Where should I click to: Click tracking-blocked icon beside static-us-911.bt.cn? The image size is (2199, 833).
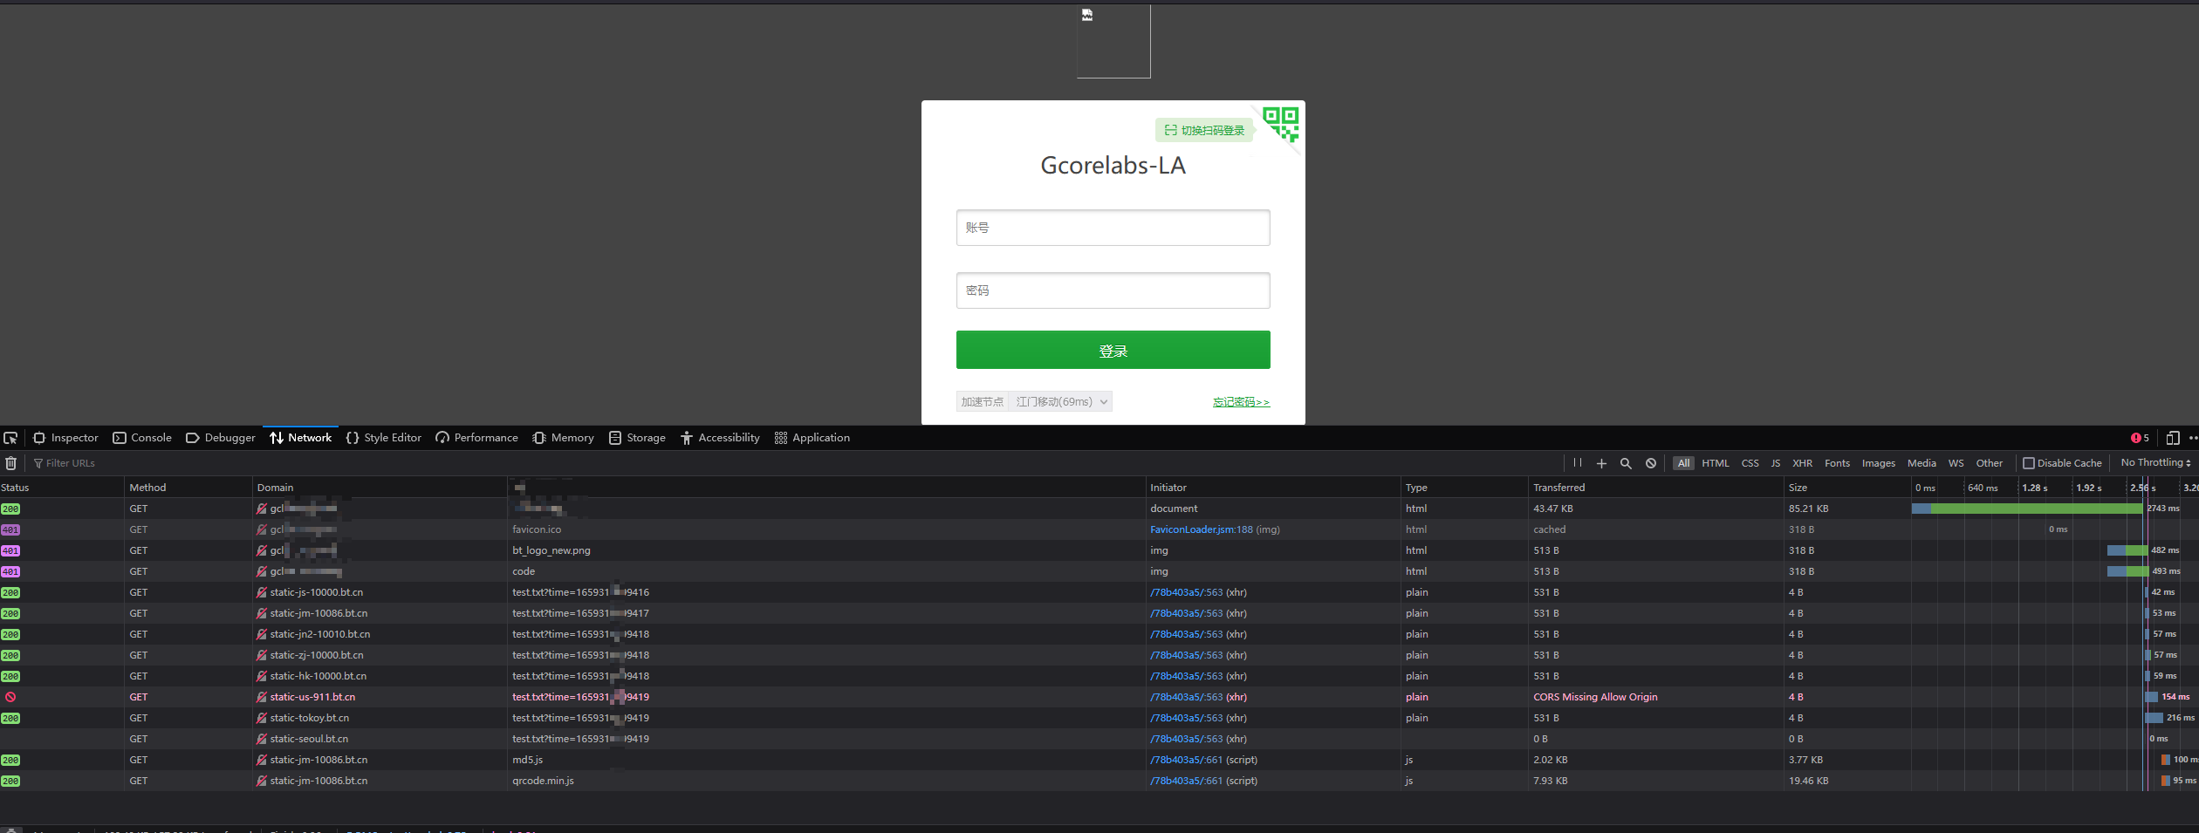click(x=262, y=697)
